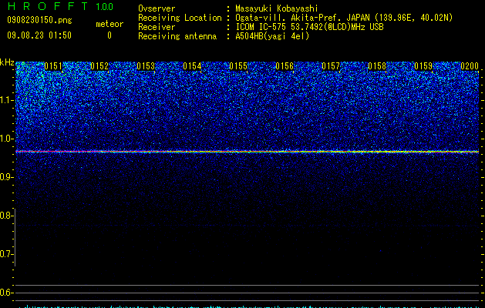Click the 0158 time marker
The image size is (485, 308).
click(x=377, y=66)
